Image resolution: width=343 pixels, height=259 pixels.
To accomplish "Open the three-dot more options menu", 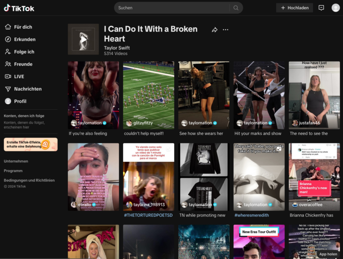I will tap(226, 29).
